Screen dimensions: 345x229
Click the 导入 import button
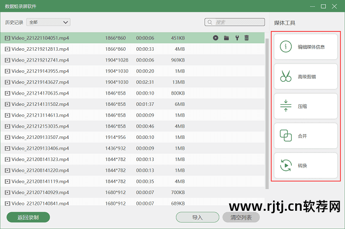click(197, 217)
